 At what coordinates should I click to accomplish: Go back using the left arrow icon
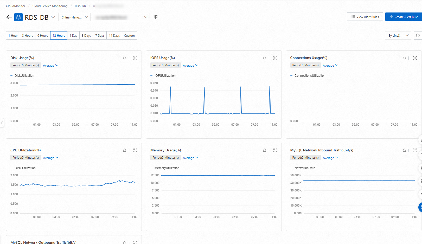9,17
